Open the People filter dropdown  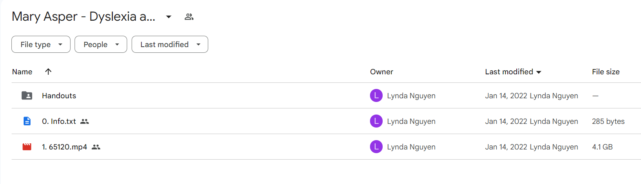click(101, 44)
